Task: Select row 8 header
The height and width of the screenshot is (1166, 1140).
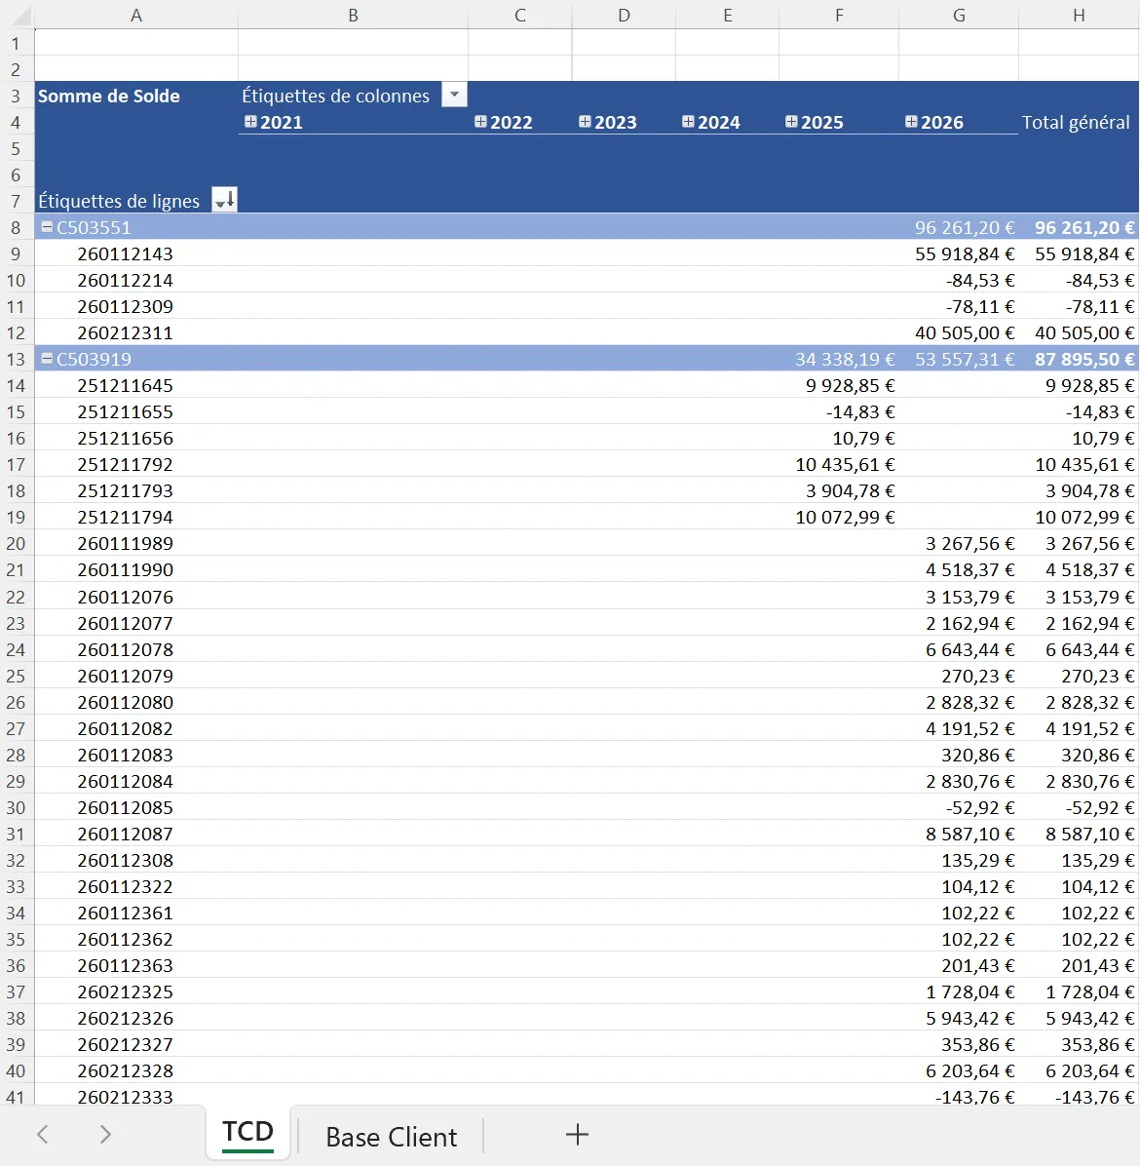Action: tap(17, 227)
